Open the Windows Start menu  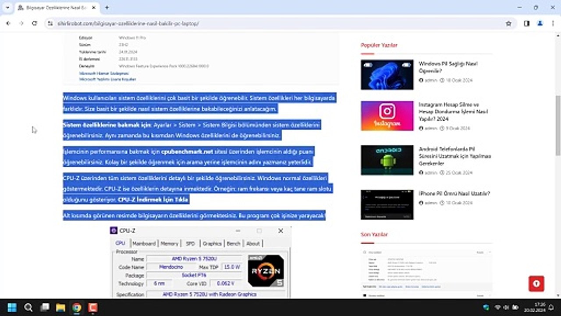(12, 307)
